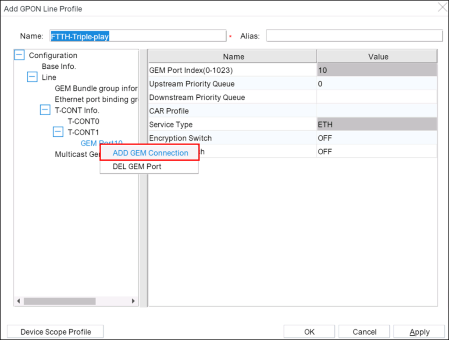The width and height of the screenshot is (449, 340).
Task: Confirm the profile with OK
Action: [x=309, y=332]
